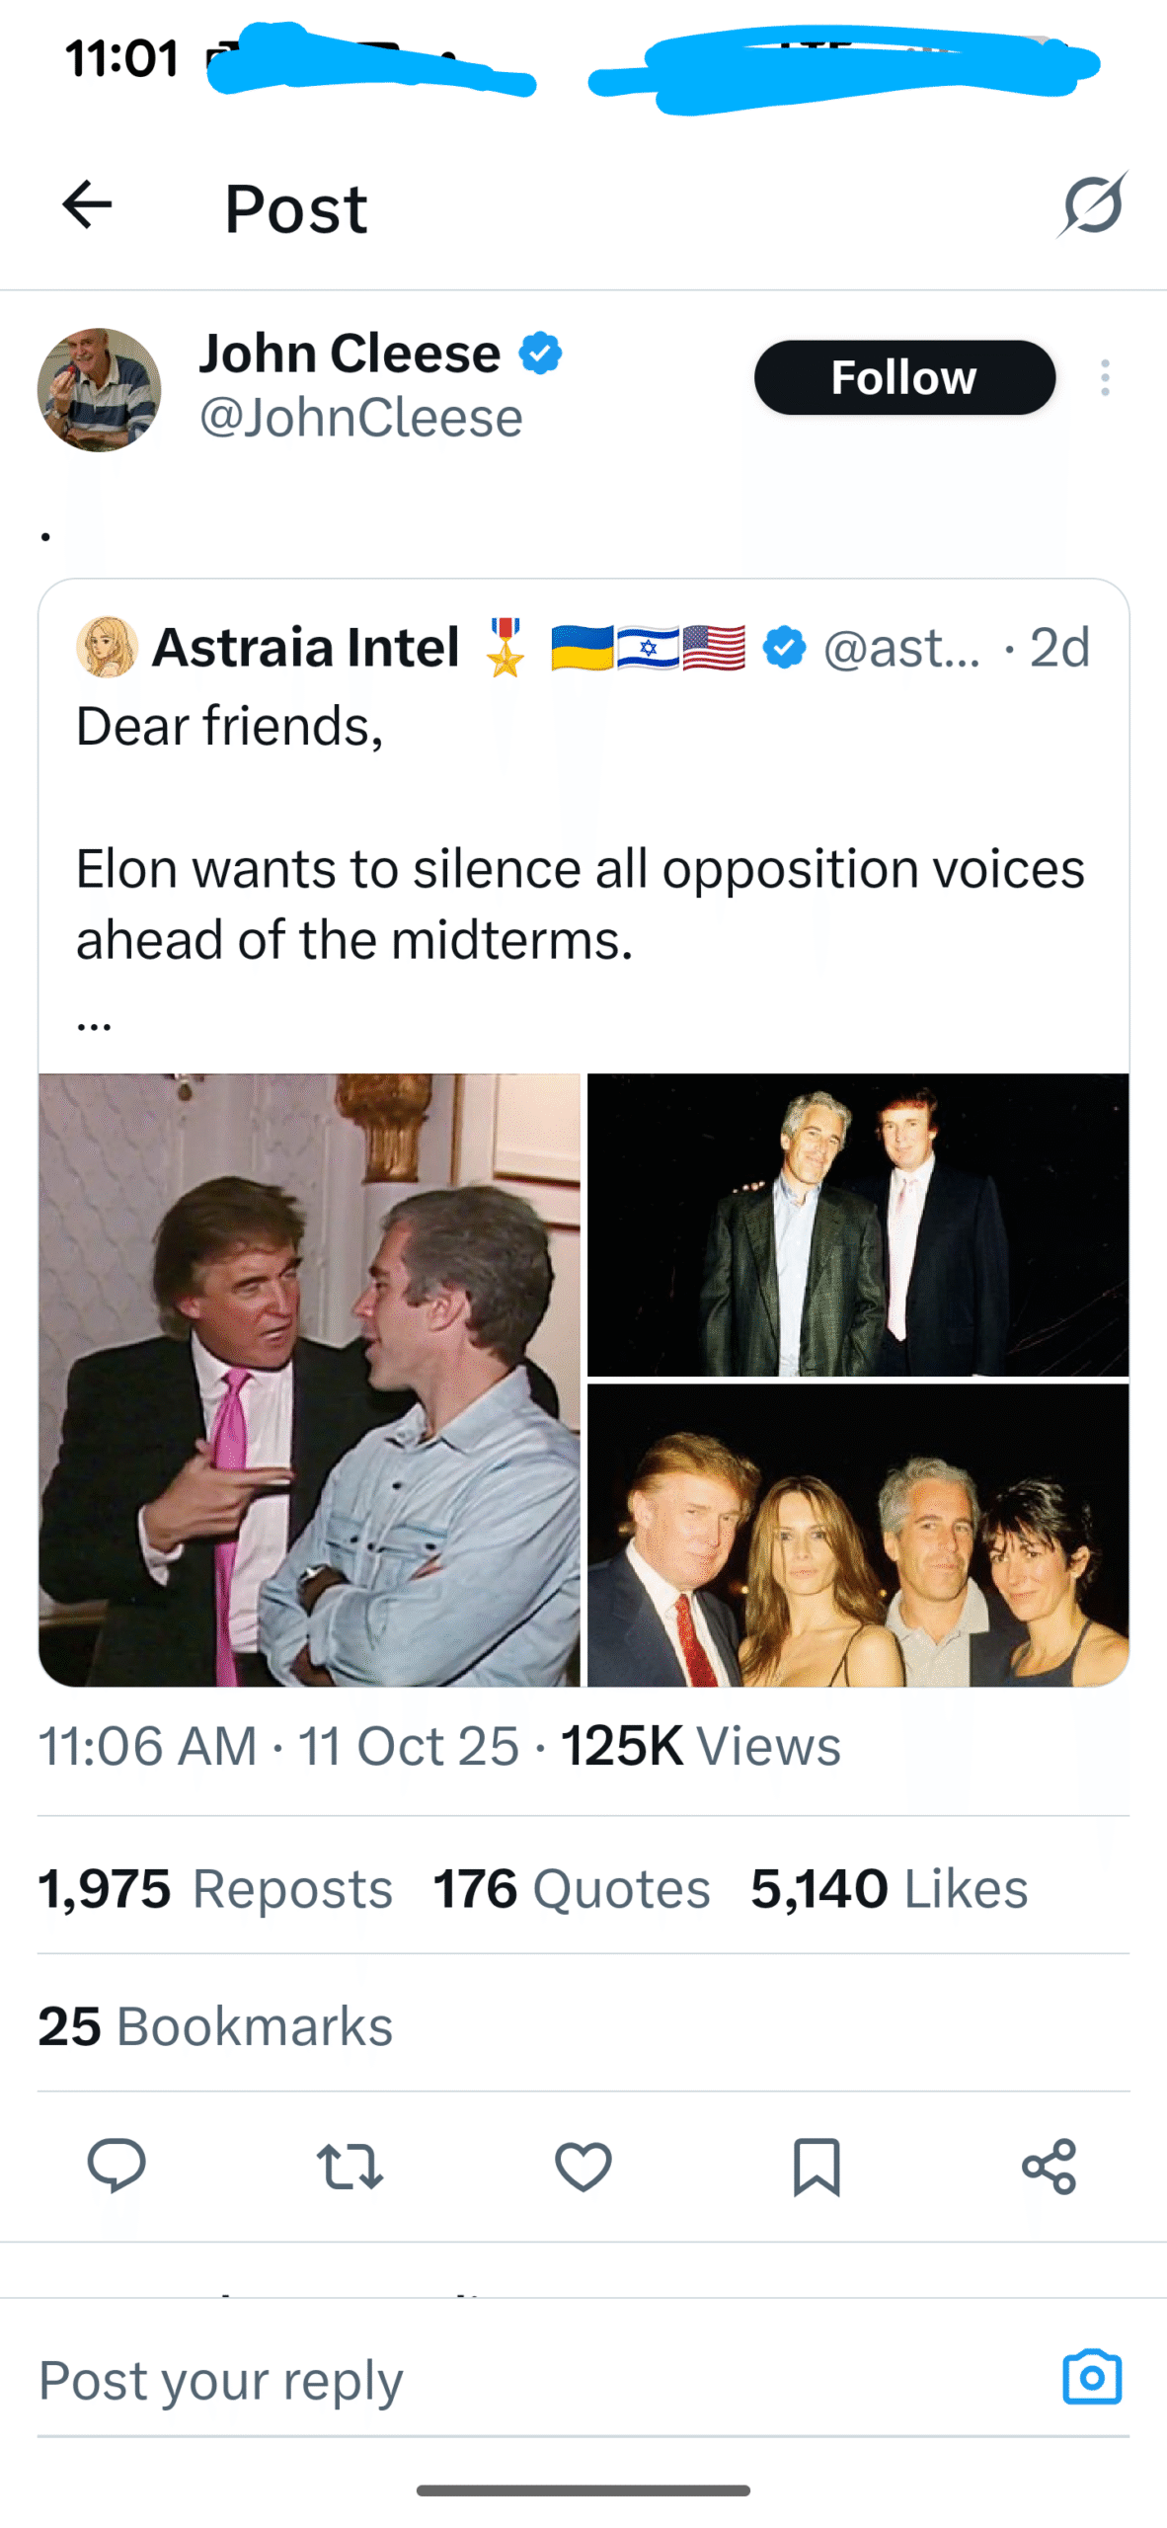Open the top-right photo of two men

pyautogui.click(x=857, y=1224)
